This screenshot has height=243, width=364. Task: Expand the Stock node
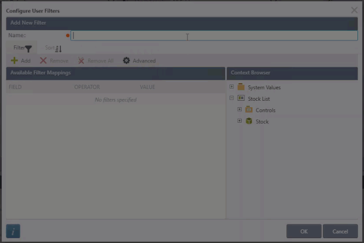239,121
